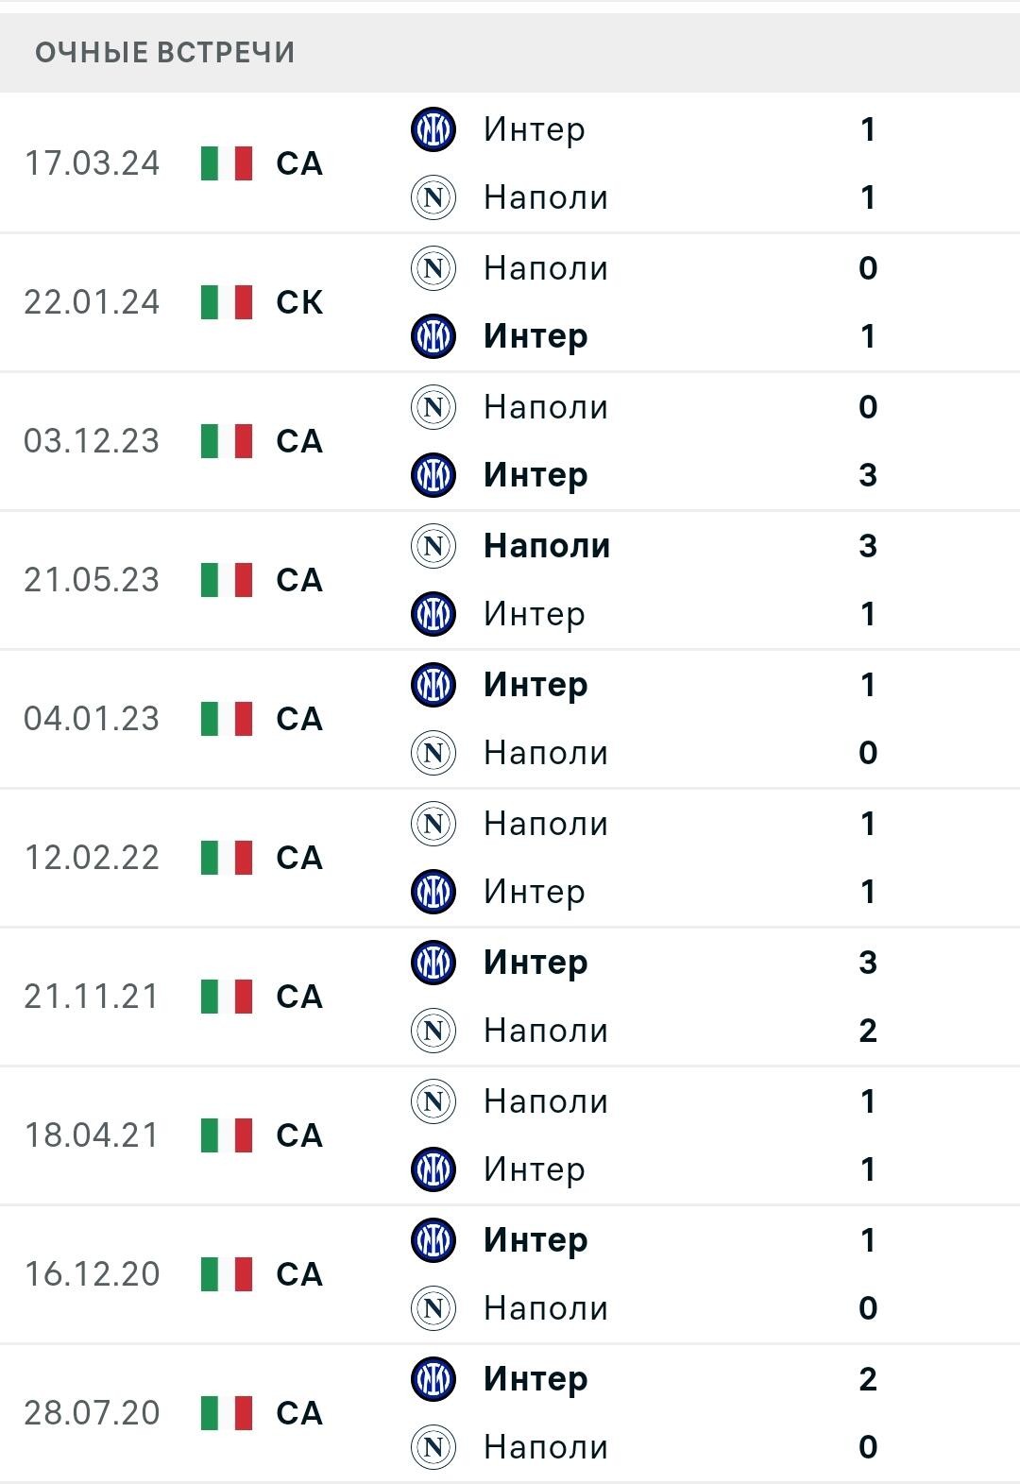The width and height of the screenshot is (1020, 1484).
Task: Click the Napoli logo in the 28.07.20 match
Action: tap(433, 1447)
